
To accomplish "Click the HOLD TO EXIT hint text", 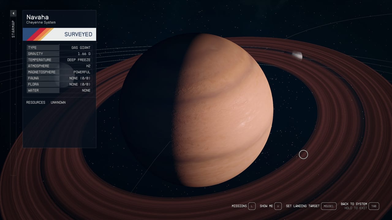I will [356, 208].
